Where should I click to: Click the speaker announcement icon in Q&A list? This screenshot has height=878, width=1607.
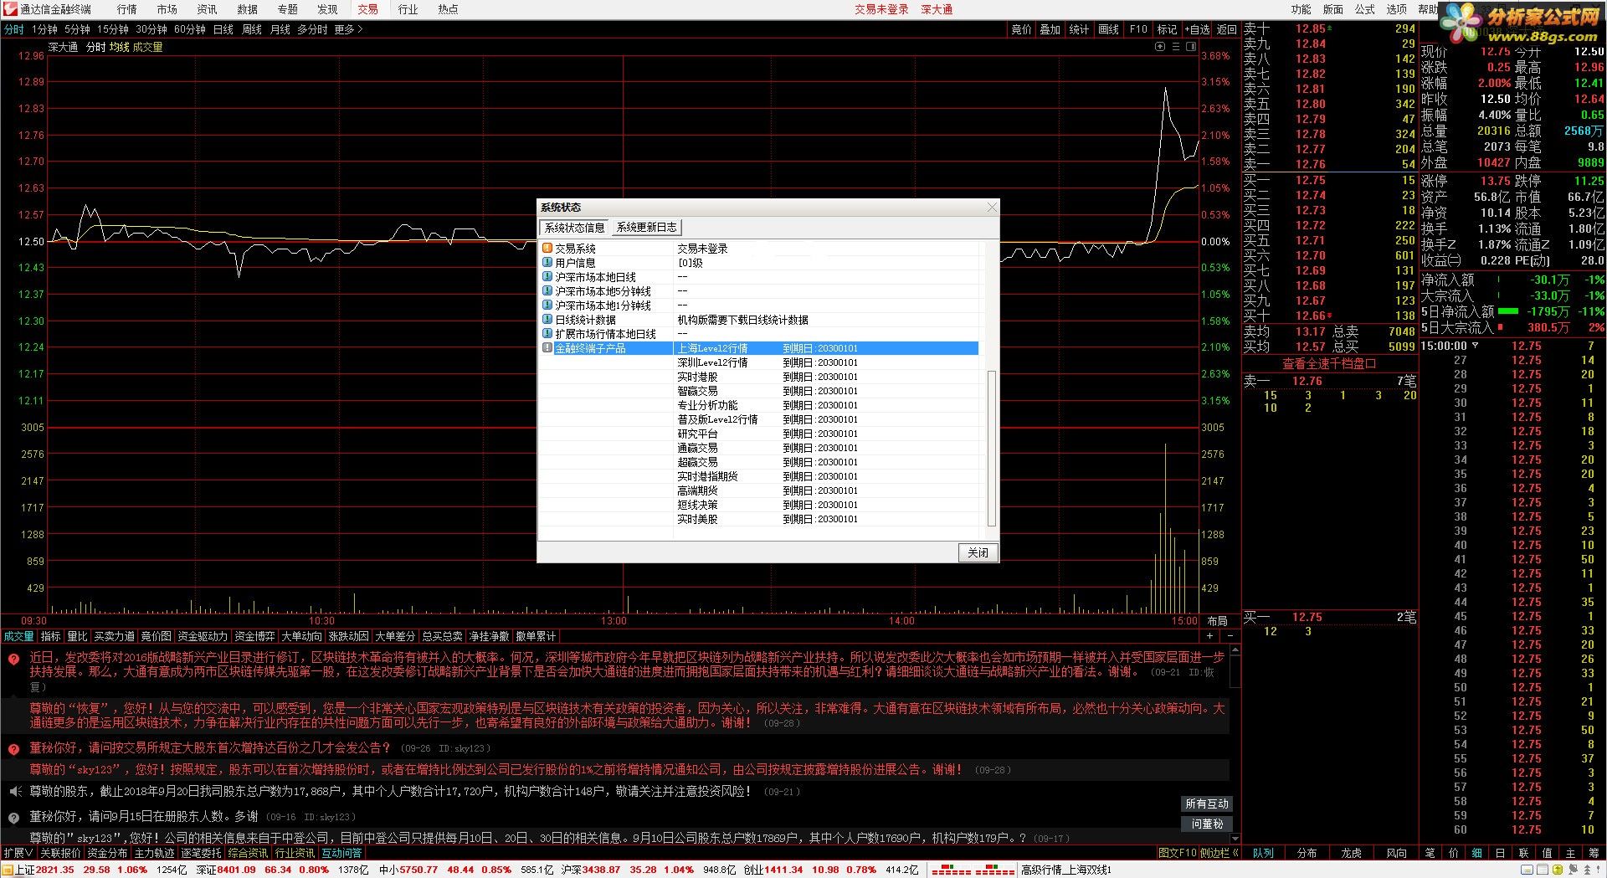pos(14,791)
